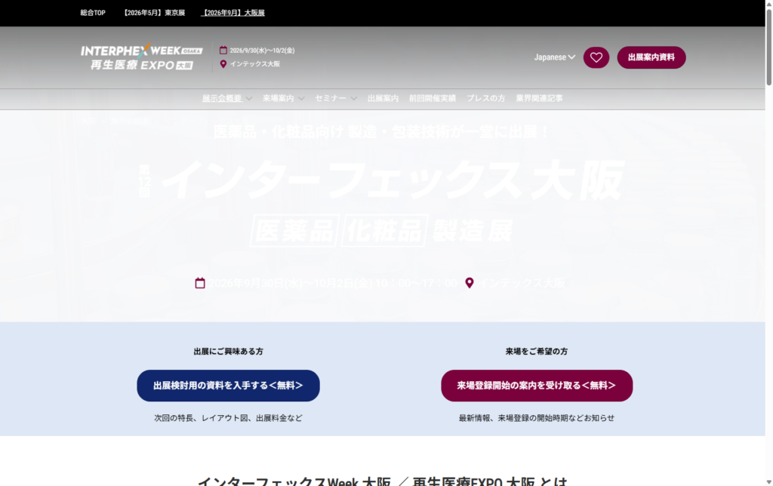The height and width of the screenshot is (486, 773).
Task: Expand the 展示会概要 menu
Action: (x=226, y=98)
